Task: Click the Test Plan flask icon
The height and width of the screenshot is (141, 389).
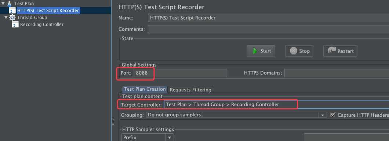Action: click(10, 4)
